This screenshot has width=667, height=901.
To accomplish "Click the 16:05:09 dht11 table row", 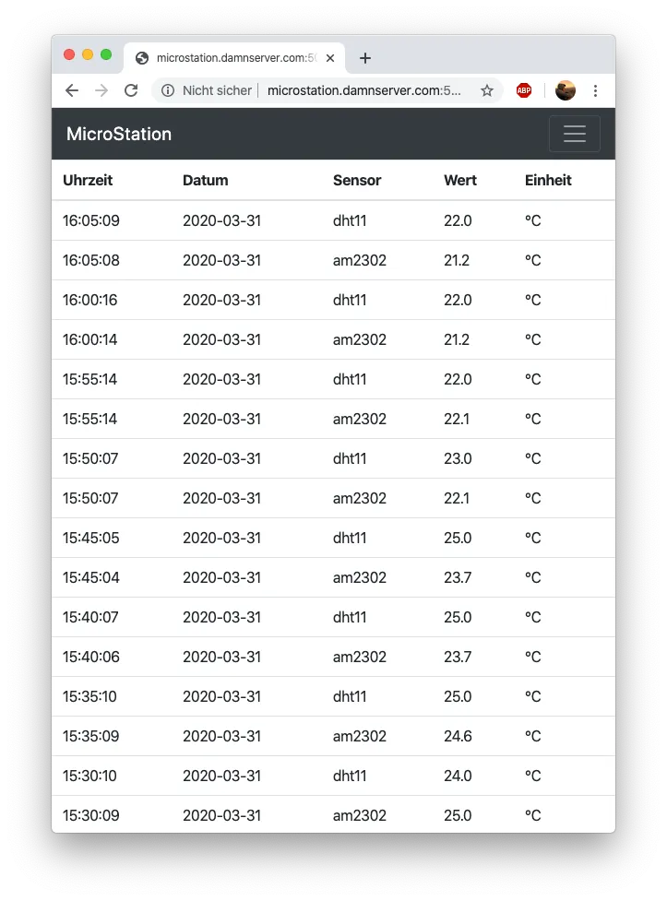I will click(333, 220).
